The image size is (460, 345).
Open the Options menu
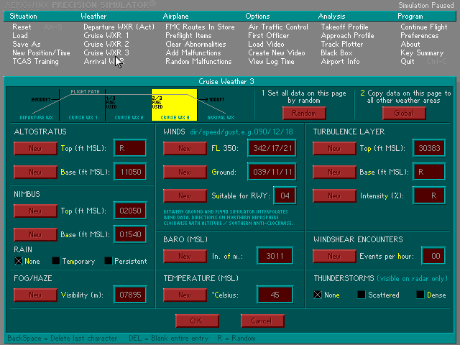(257, 16)
